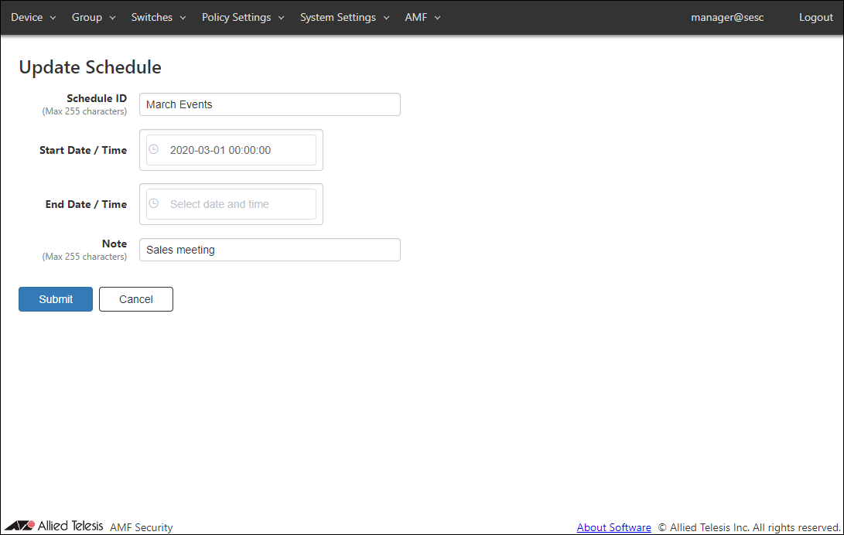Expand the Group menu chevron
844x535 pixels.
[112, 18]
